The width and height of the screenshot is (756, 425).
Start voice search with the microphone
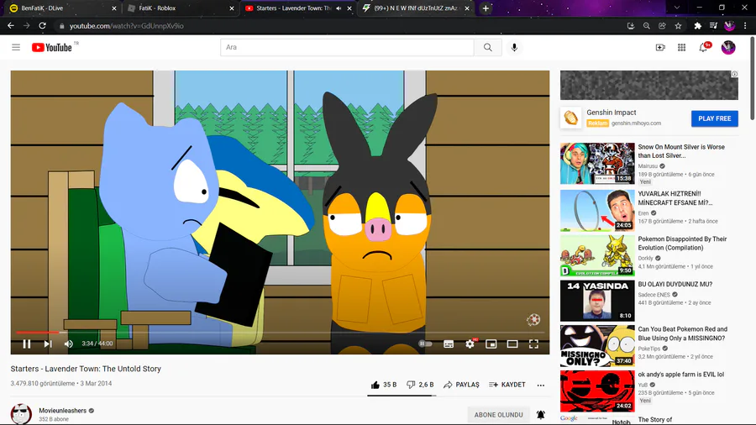point(514,47)
